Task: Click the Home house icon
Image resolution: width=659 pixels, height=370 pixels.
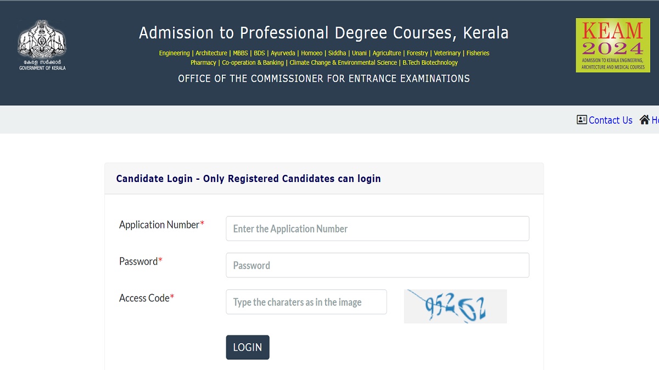Action: tap(644, 119)
